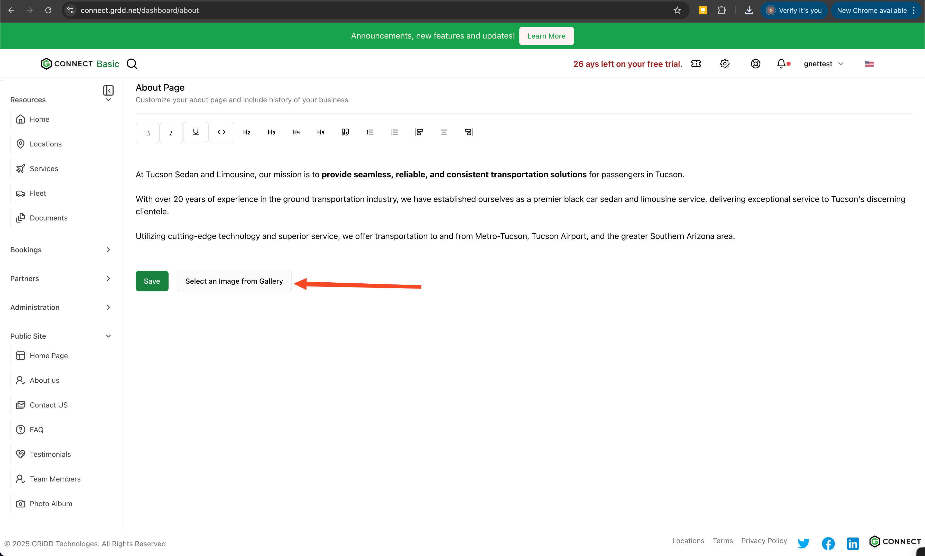This screenshot has width=925, height=556.
Task: Click the green Save button
Action: coord(152,281)
